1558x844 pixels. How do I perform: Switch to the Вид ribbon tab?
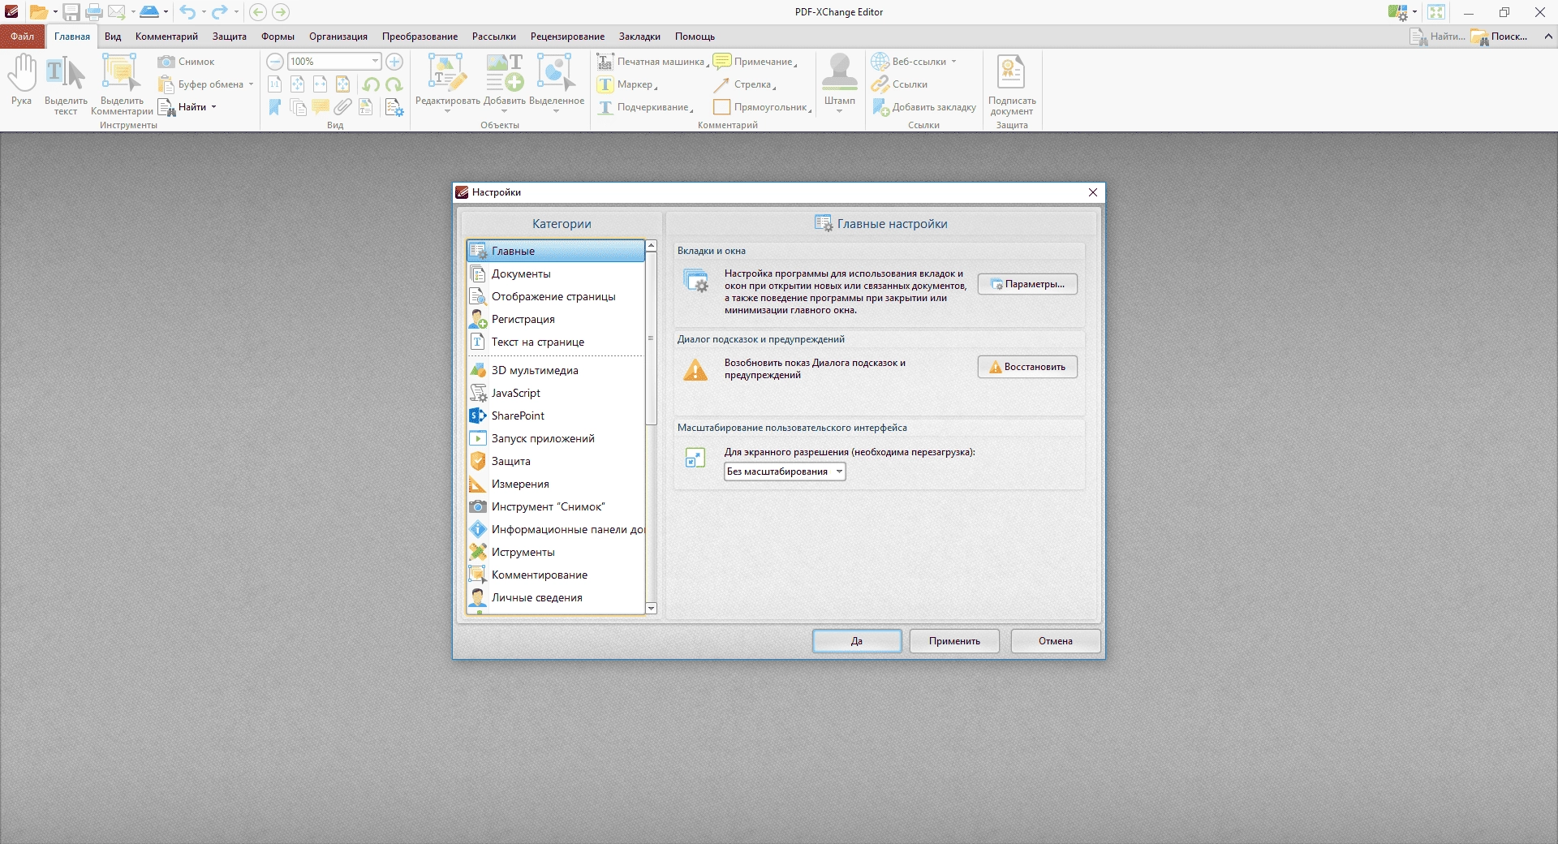pyautogui.click(x=113, y=37)
